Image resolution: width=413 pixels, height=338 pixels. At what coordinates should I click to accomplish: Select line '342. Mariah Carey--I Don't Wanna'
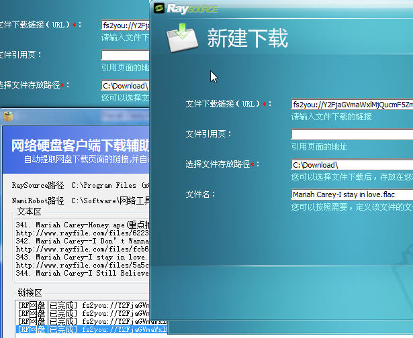[83, 241]
